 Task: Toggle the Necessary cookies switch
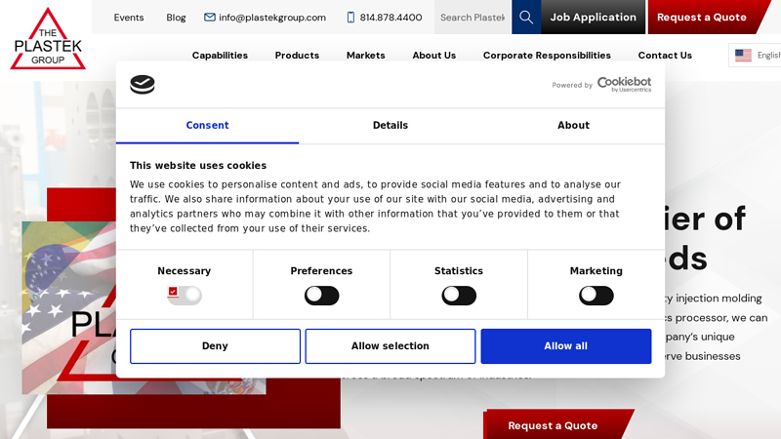tap(185, 296)
